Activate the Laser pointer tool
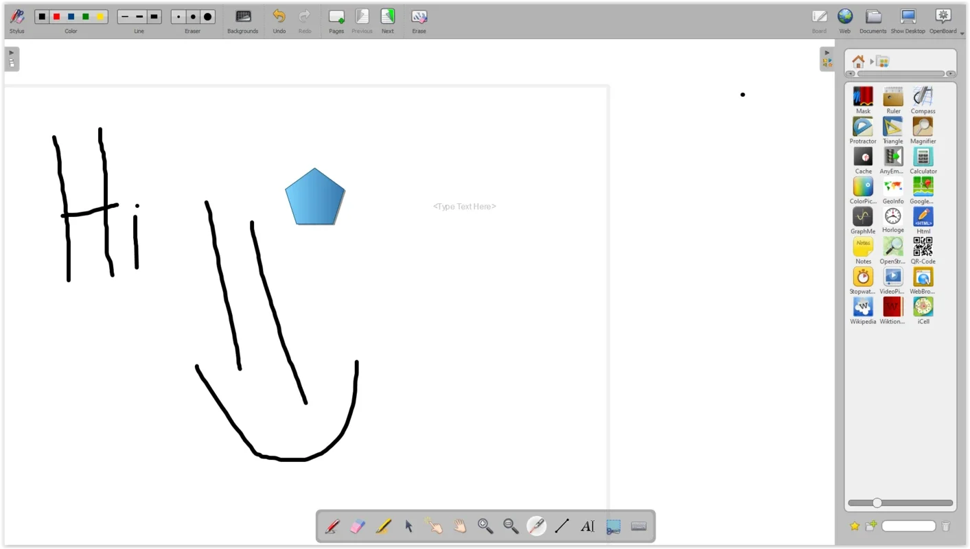The image size is (970, 549). [536, 526]
